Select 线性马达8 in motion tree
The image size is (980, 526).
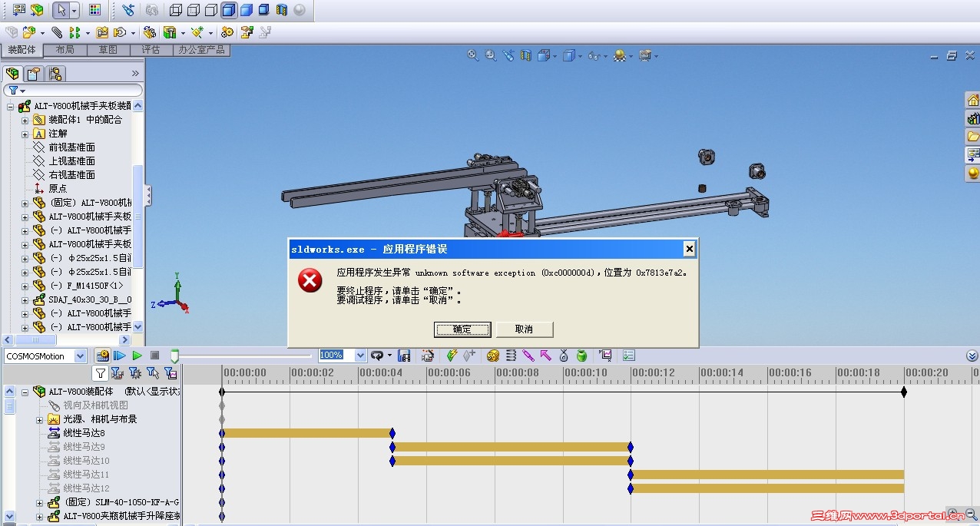[84, 433]
